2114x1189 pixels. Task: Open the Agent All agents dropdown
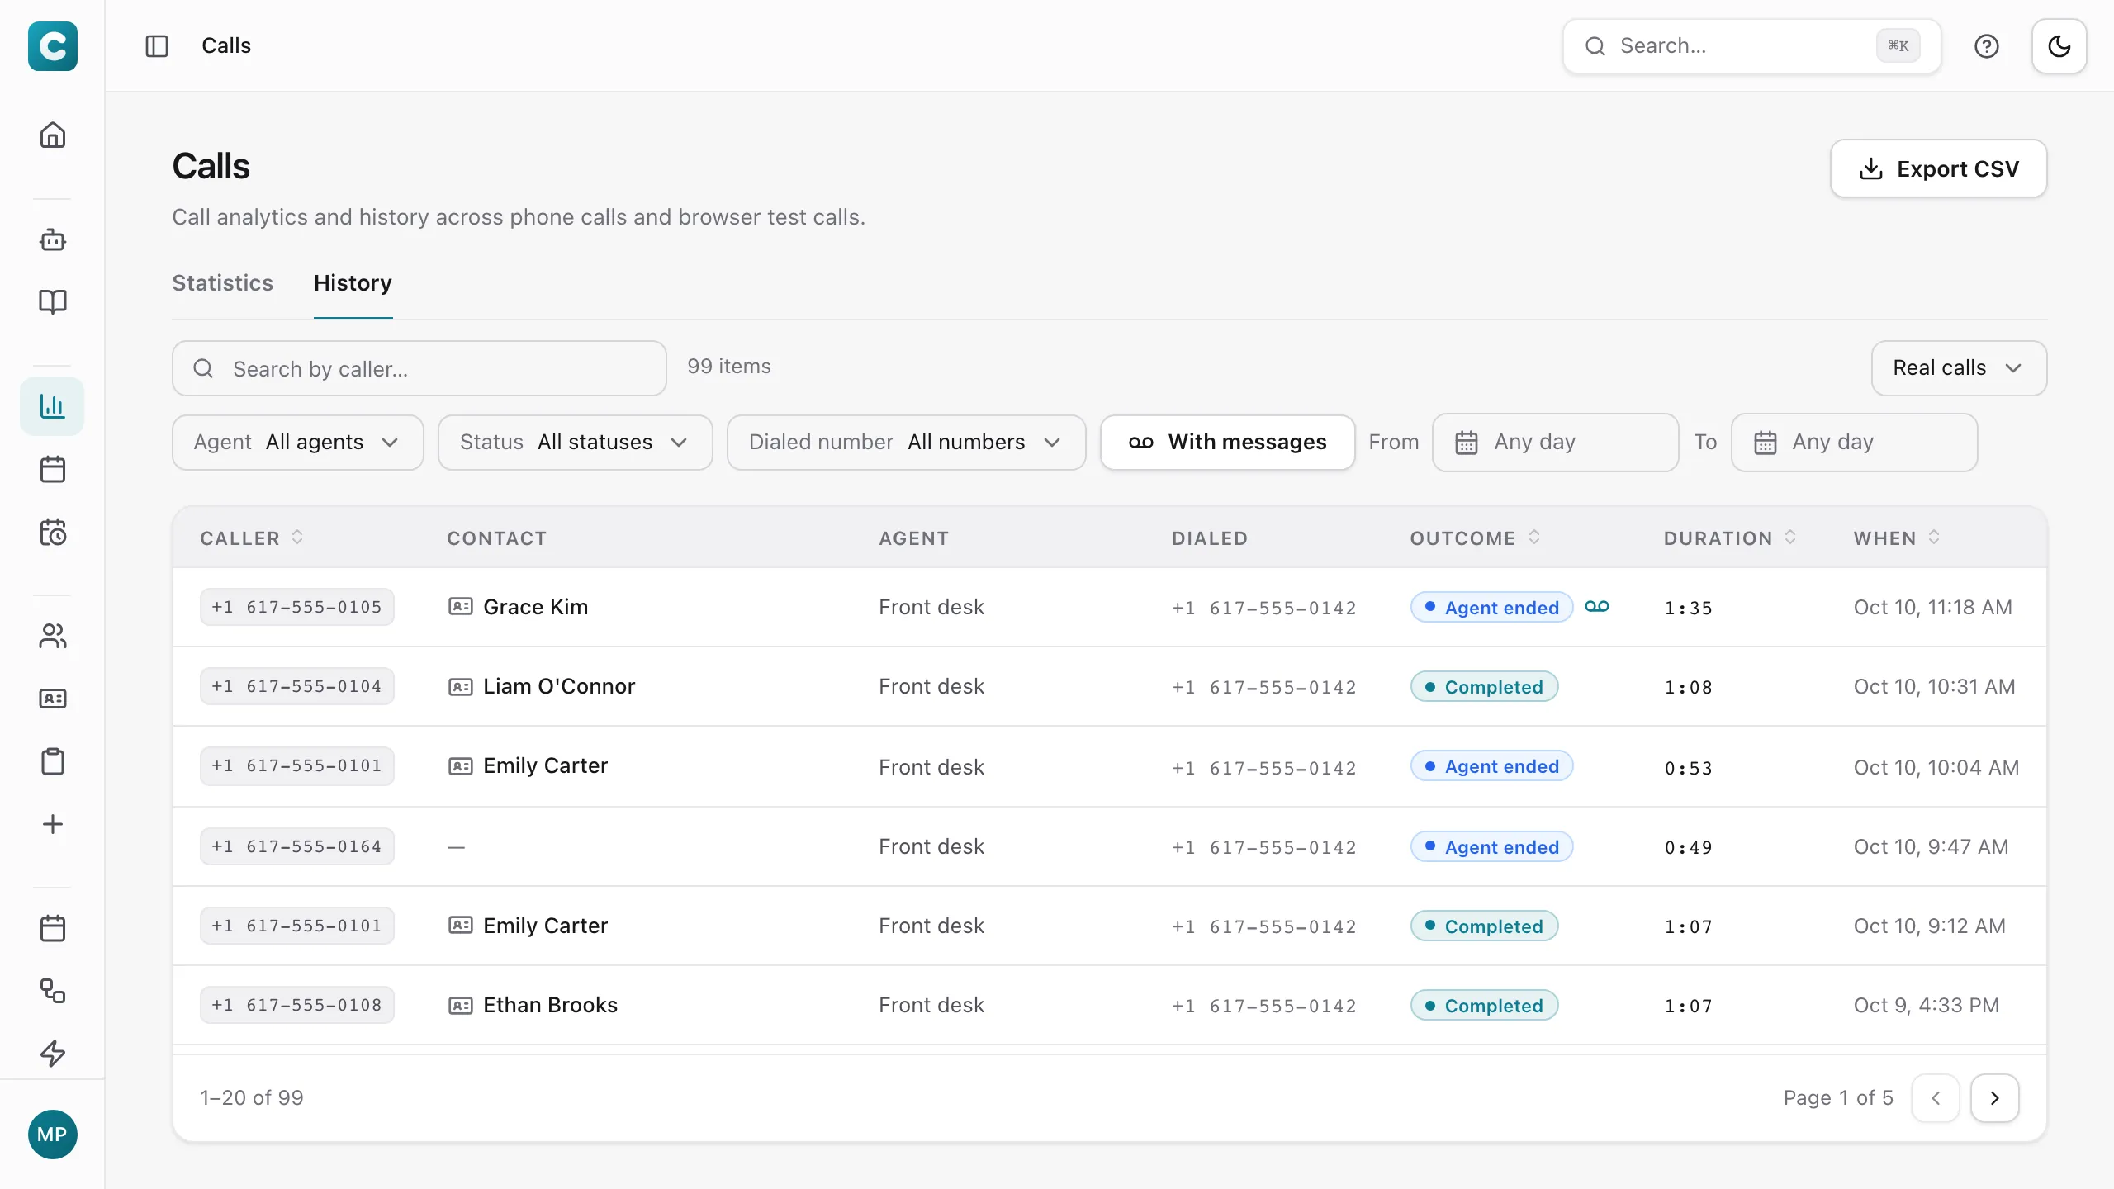pos(298,443)
